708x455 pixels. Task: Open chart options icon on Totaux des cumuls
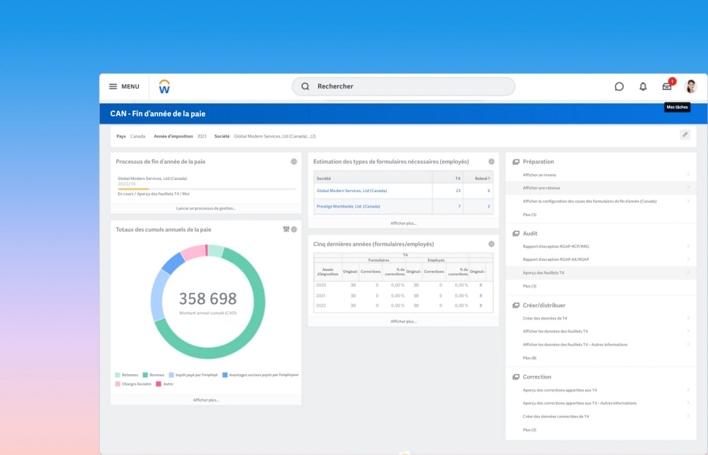286,229
